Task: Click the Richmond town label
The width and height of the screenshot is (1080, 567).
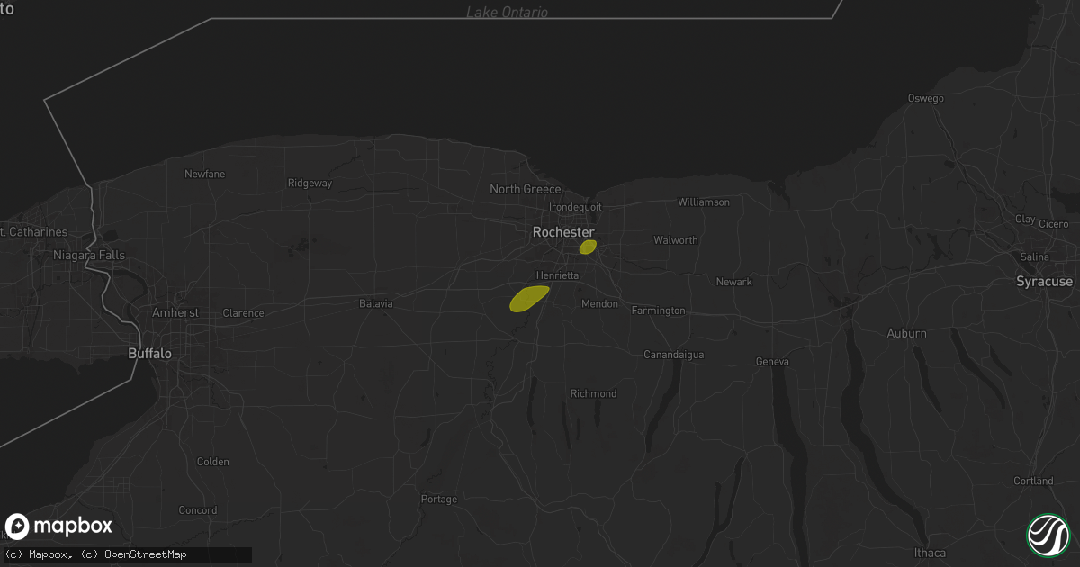Action: coord(594,394)
